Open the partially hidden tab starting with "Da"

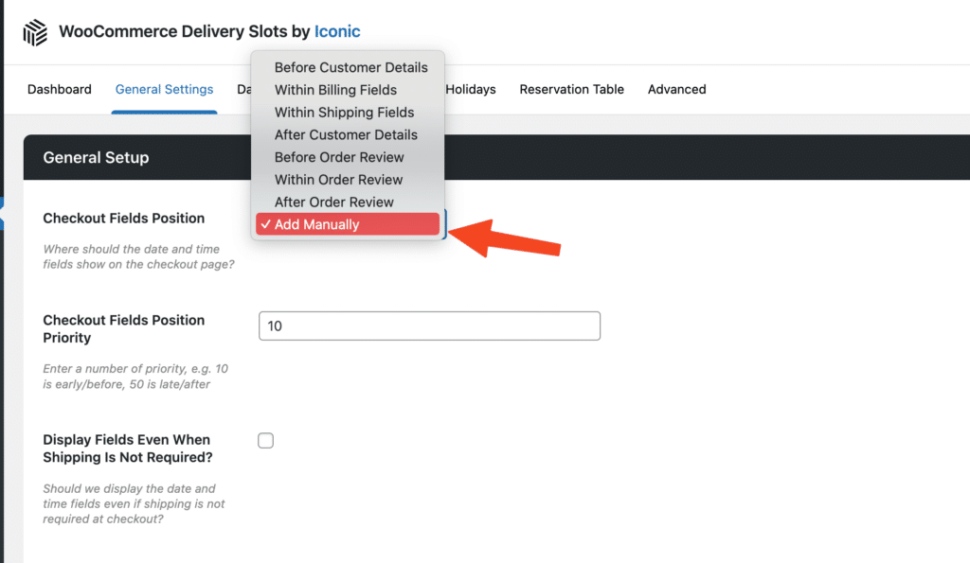click(x=243, y=89)
